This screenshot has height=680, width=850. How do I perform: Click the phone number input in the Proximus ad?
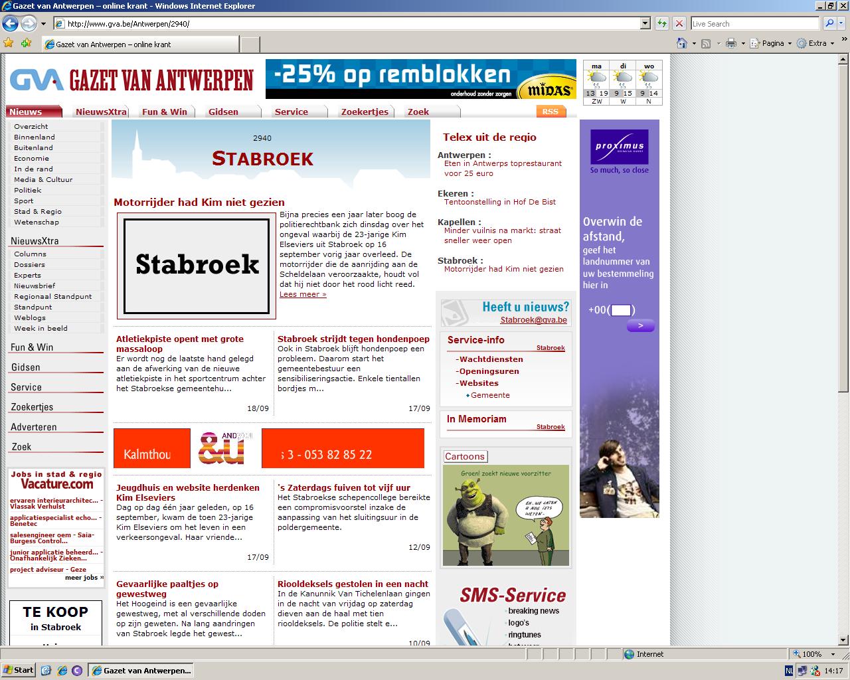click(x=621, y=309)
